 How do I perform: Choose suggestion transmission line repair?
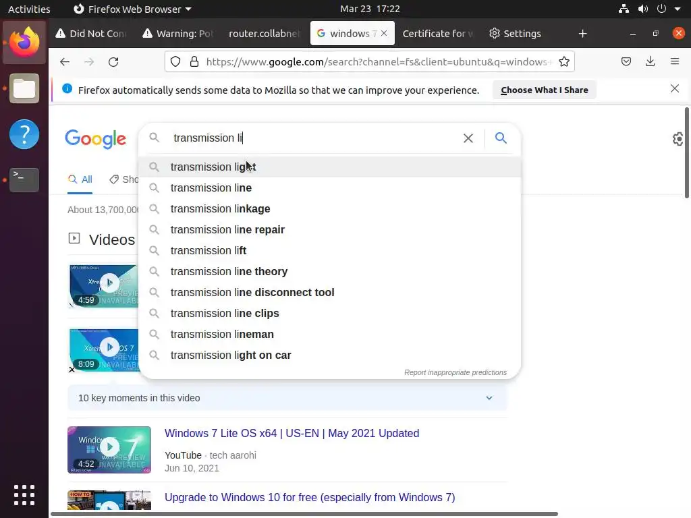click(x=329, y=229)
